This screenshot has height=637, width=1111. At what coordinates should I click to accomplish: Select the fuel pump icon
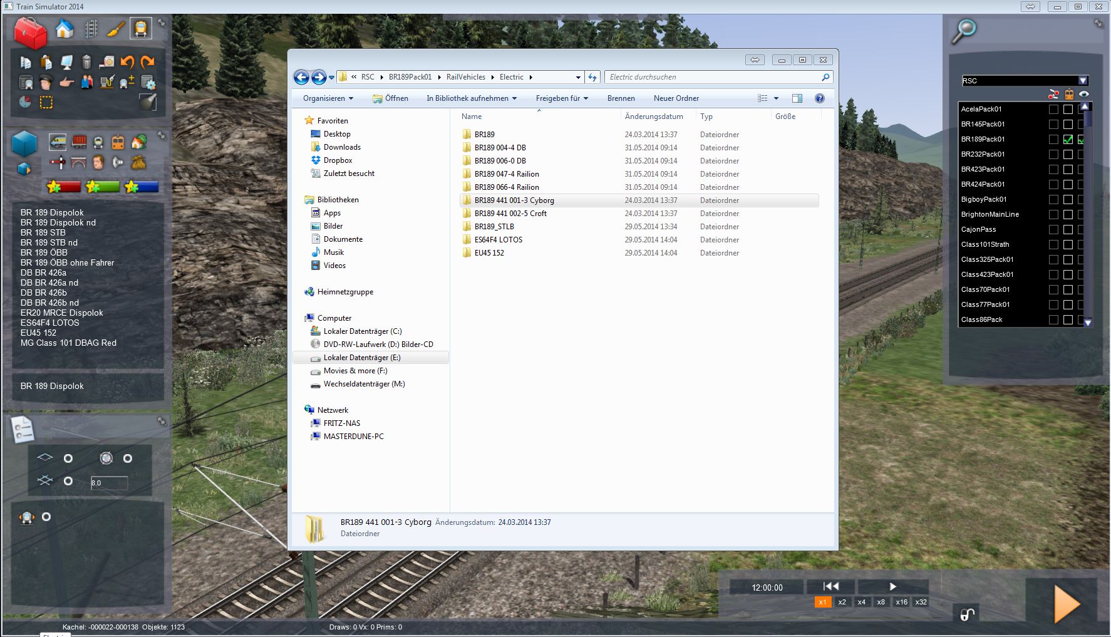coord(107,82)
